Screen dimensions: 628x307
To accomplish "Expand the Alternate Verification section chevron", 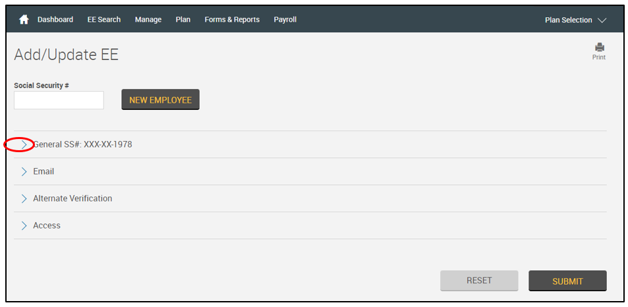I will pos(24,198).
